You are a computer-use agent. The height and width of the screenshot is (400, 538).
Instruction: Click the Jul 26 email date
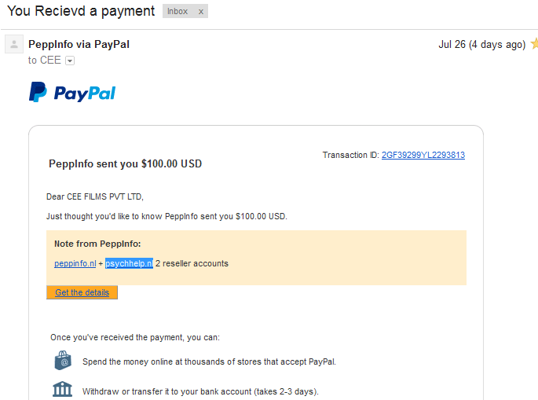tap(481, 45)
